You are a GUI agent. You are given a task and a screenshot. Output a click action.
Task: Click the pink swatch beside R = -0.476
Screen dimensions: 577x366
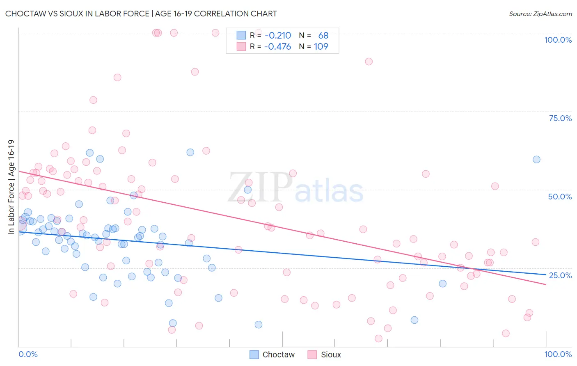[x=241, y=46]
